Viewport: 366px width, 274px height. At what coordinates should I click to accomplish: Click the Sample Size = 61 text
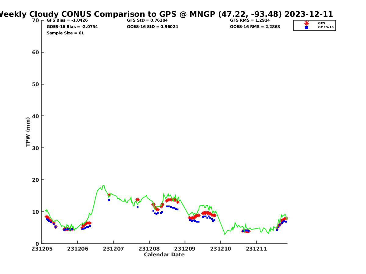pyautogui.click(x=65, y=33)
